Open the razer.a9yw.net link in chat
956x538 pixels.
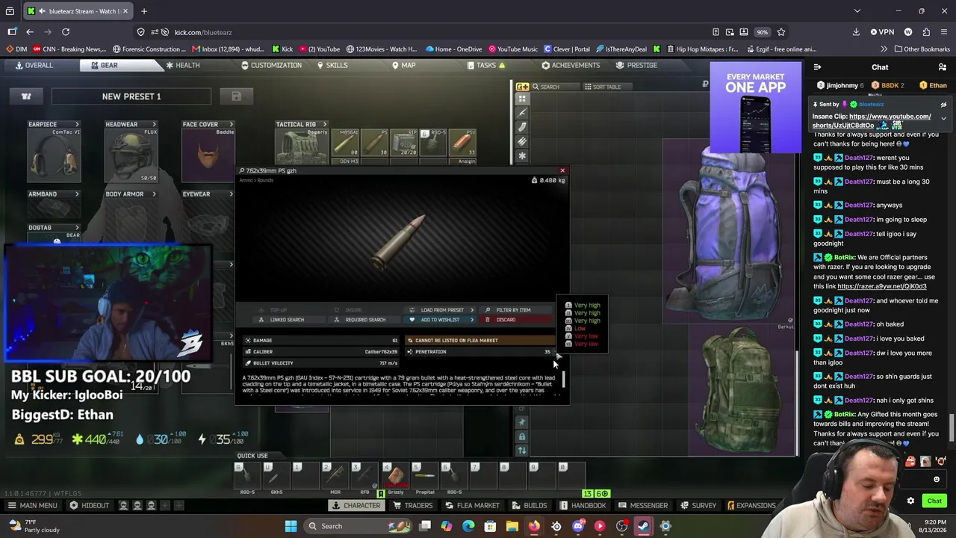882,286
